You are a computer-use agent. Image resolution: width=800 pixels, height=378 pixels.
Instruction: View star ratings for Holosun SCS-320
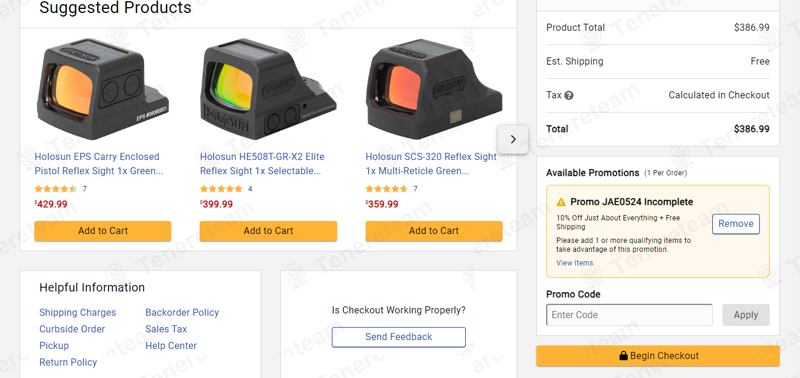click(387, 189)
